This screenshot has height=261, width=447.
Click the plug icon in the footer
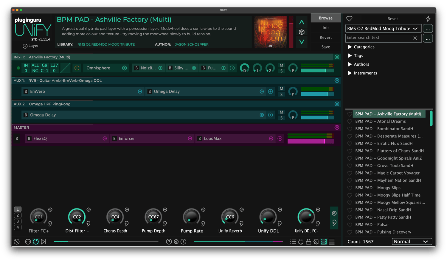[x=301, y=242]
